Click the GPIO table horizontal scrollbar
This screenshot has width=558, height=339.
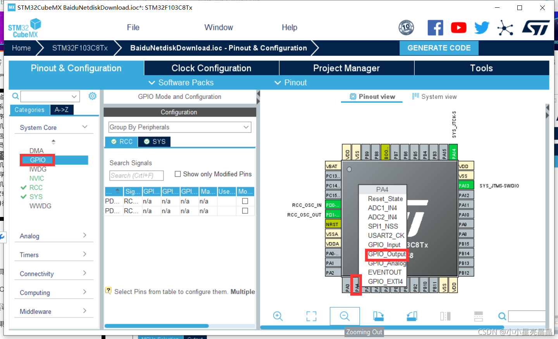pyautogui.click(x=157, y=326)
